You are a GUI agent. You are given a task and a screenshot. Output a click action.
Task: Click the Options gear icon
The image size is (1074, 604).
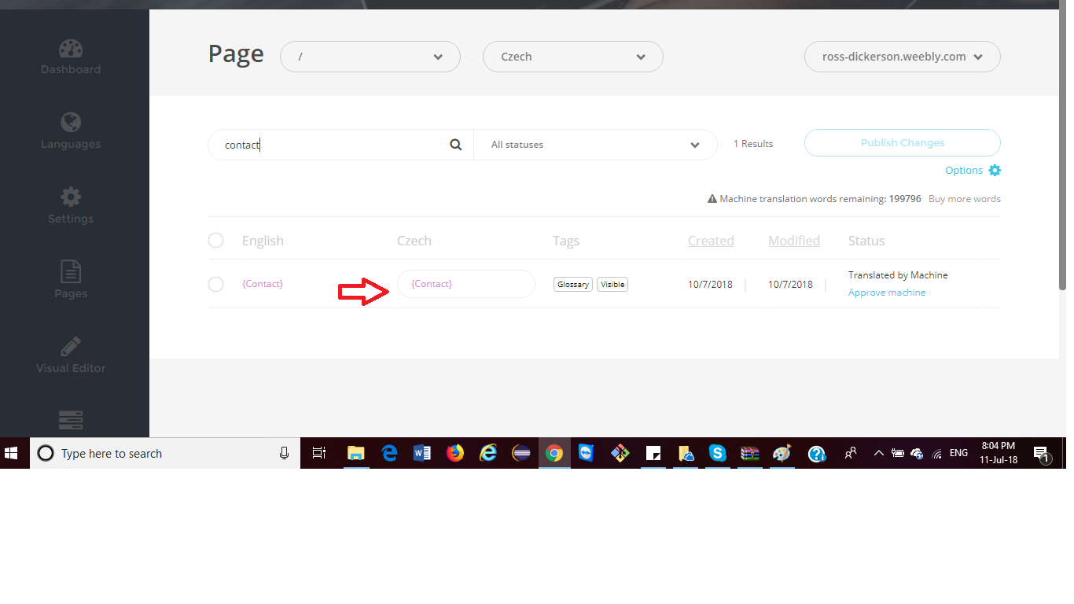coord(995,171)
